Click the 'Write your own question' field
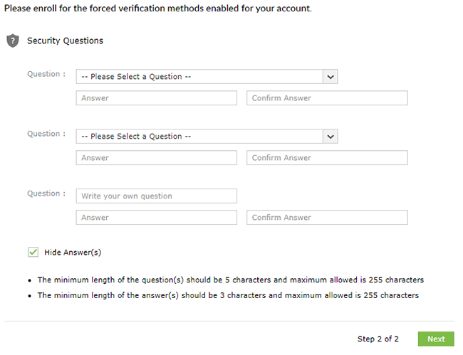The width and height of the screenshot is (463, 355). pyautogui.click(x=157, y=196)
